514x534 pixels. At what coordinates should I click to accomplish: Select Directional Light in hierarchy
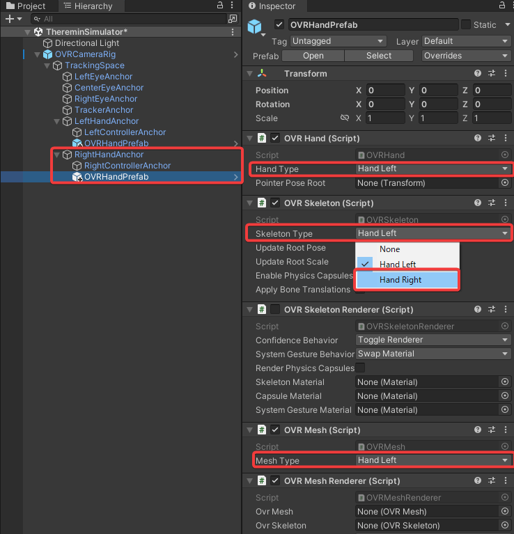pos(87,43)
